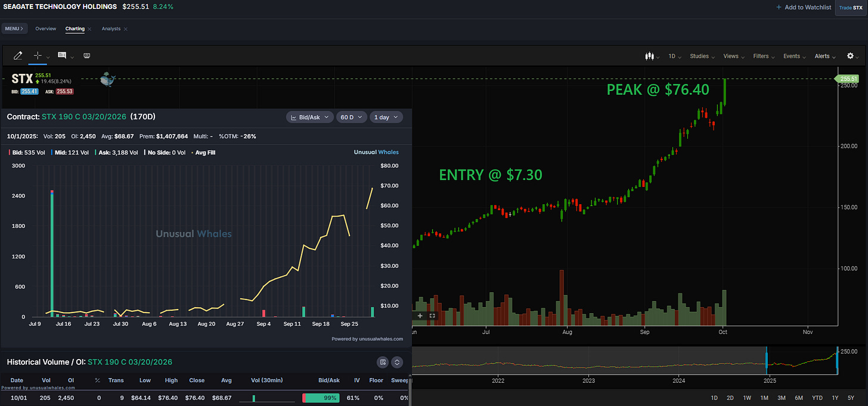Switch to the Charting tab
Image resolution: width=868 pixels, height=406 pixels.
[x=75, y=29]
